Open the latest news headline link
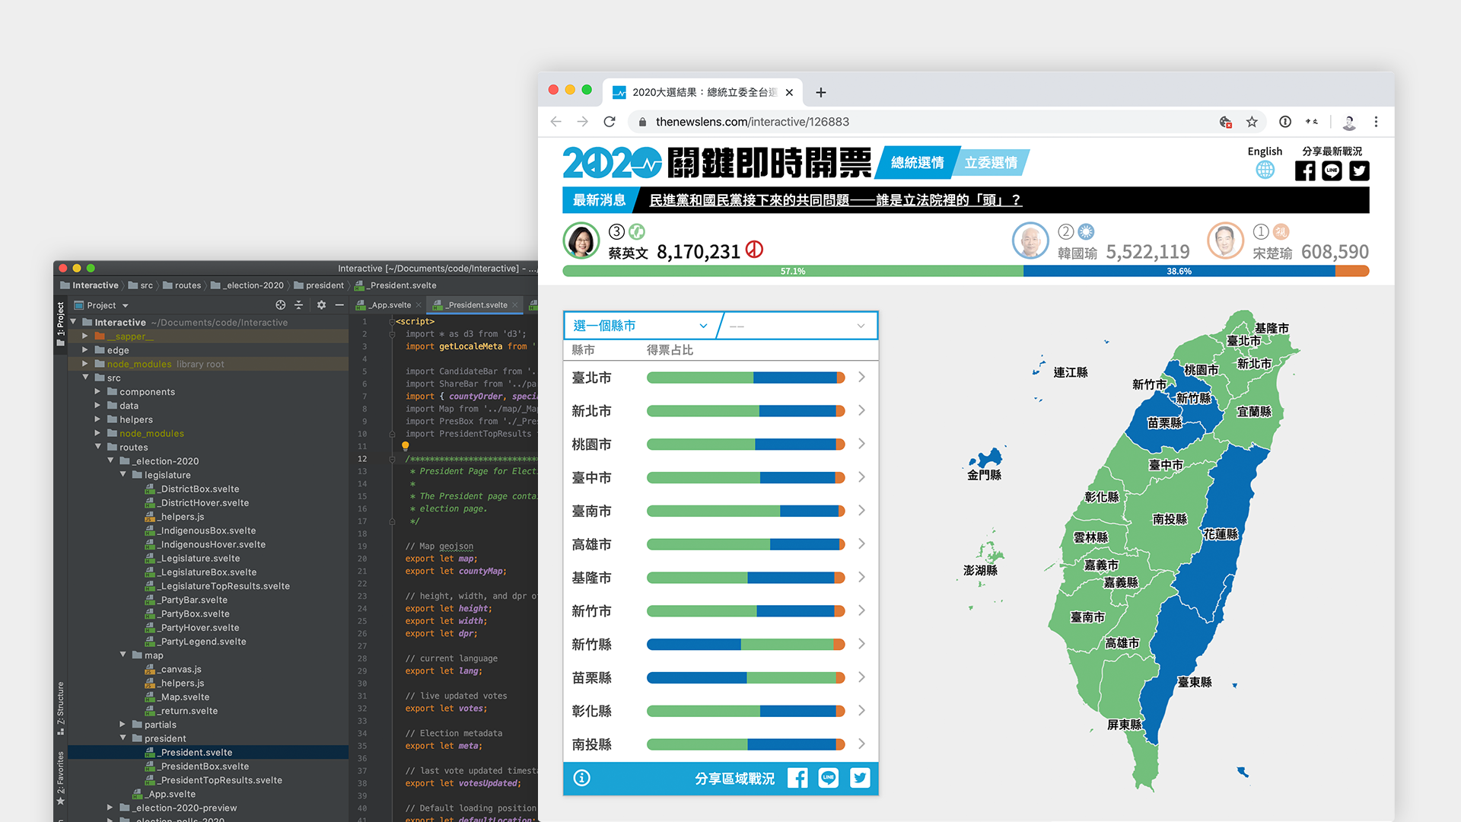1461x822 pixels. click(x=835, y=200)
